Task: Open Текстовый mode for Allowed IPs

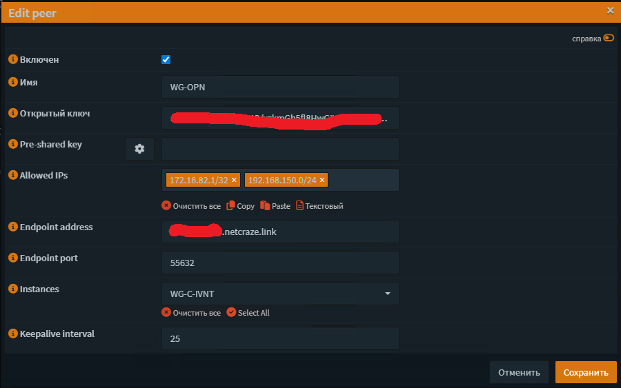Action: 299,205
